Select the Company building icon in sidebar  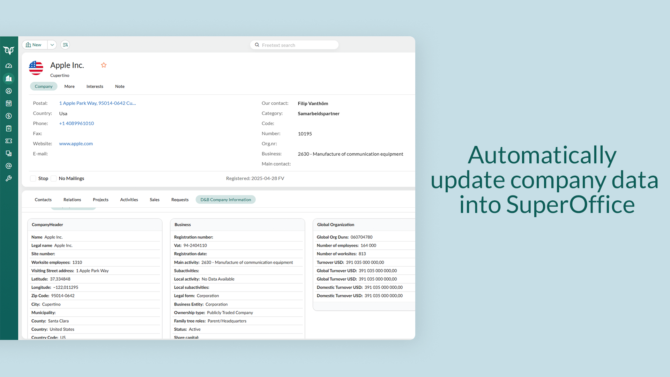(x=9, y=78)
